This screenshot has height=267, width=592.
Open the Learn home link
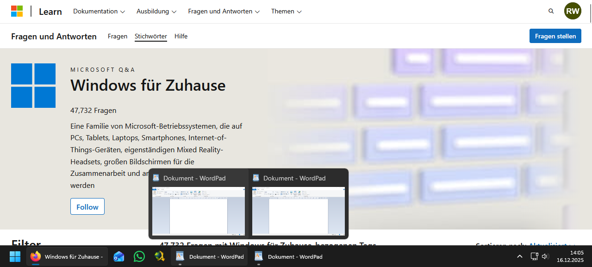click(50, 11)
